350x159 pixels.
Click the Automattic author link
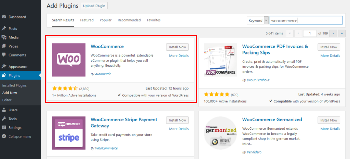tap(103, 74)
